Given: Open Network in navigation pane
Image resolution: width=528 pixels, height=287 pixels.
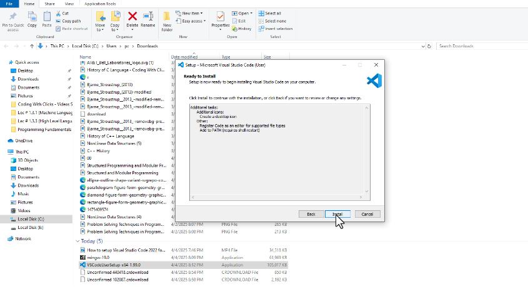Looking at the screenshot, I should click(x=23, y=238).
